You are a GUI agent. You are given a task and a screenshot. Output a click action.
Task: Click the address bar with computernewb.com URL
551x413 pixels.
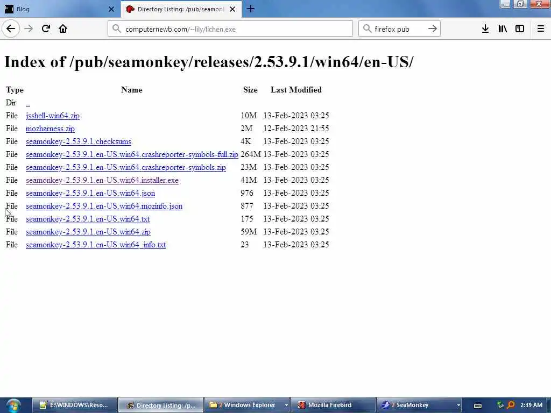point(230,29)
